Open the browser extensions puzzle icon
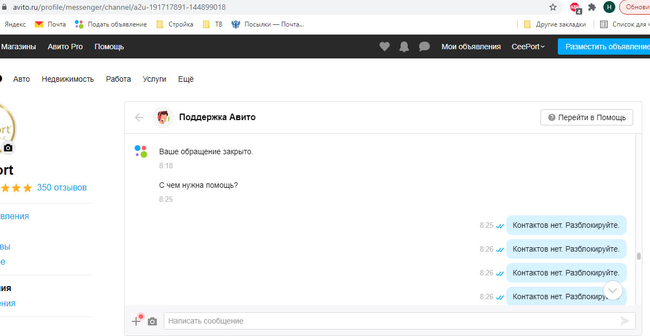The width and height of the screenshot is (650, 336). pos(592,7)
